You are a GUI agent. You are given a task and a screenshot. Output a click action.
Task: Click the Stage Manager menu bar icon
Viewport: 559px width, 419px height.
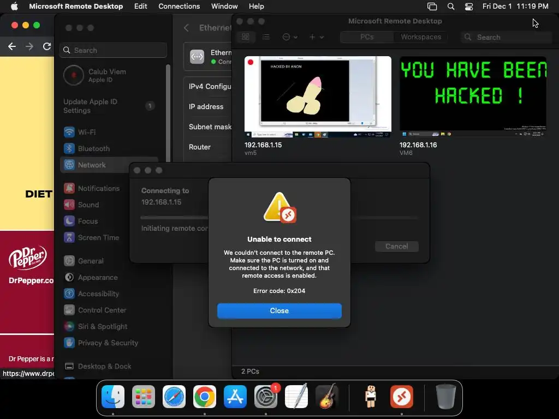pyautogui.click(x=432, y=6)
